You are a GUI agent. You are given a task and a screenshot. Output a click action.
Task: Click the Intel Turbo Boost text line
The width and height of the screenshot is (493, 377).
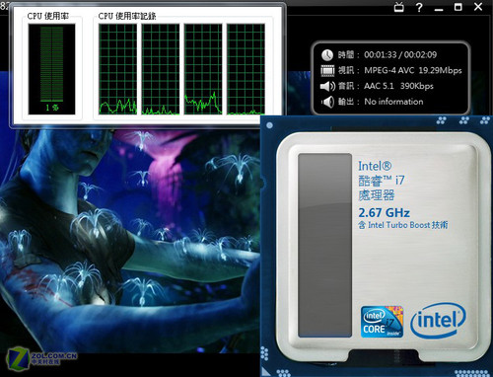[x=403, y=225]
